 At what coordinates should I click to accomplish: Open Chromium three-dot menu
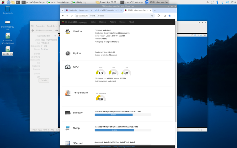point(173,15)
